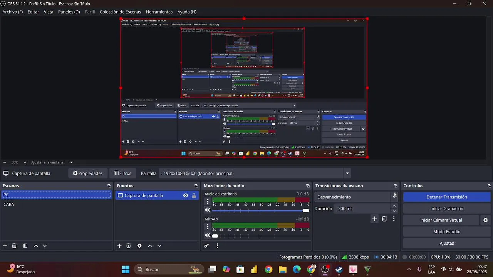Viewport: 493px width, 277px height.
Task: Open transition properties three-dot menu
Action: (394, 219)
